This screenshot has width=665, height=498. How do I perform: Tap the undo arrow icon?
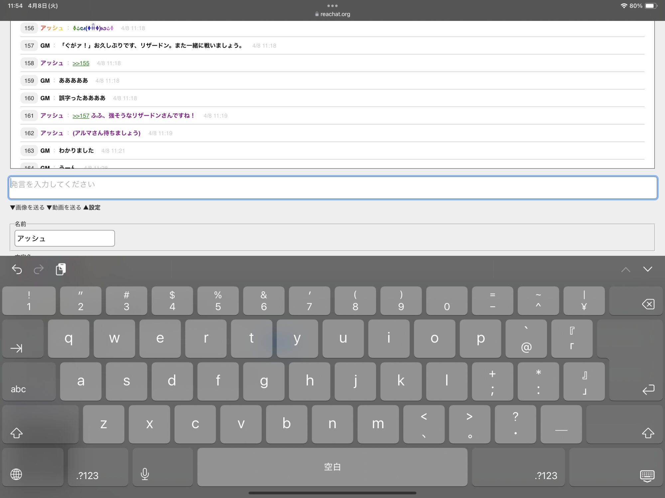coord(17,269)
